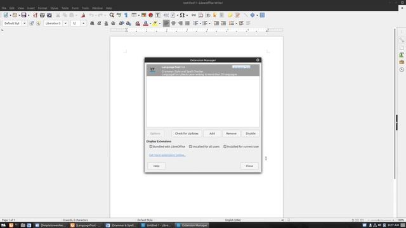Click the Print icon in toolbar

click(x=43, y=15)
